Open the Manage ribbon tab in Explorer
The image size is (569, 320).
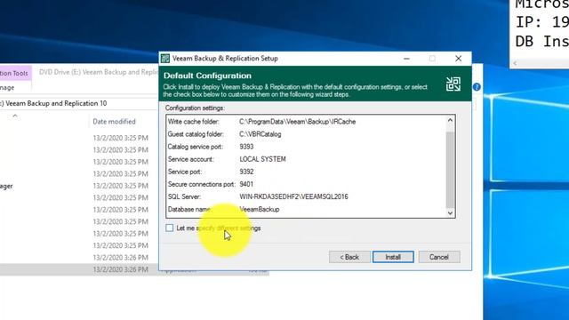coord(7,87)
